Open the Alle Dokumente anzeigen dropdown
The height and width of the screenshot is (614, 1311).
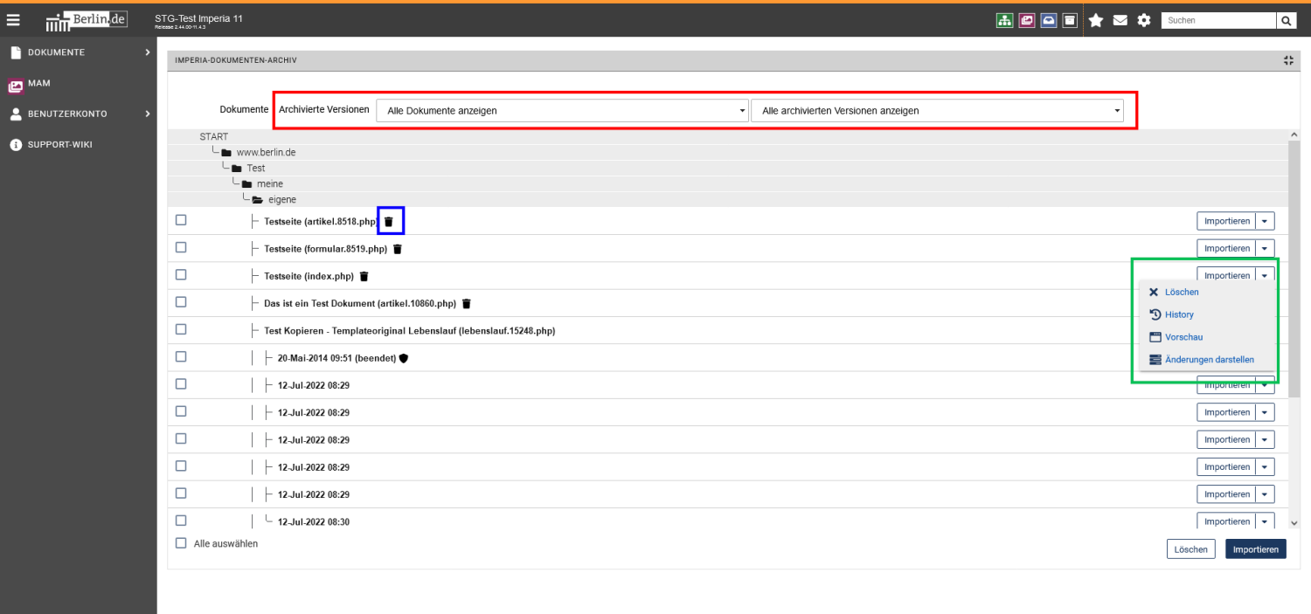coord(562,111)
